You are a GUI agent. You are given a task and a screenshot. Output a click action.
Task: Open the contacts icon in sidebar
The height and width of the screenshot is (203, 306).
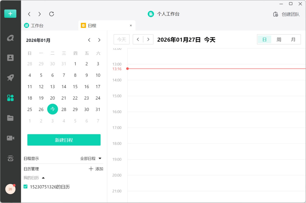[10, 58]
